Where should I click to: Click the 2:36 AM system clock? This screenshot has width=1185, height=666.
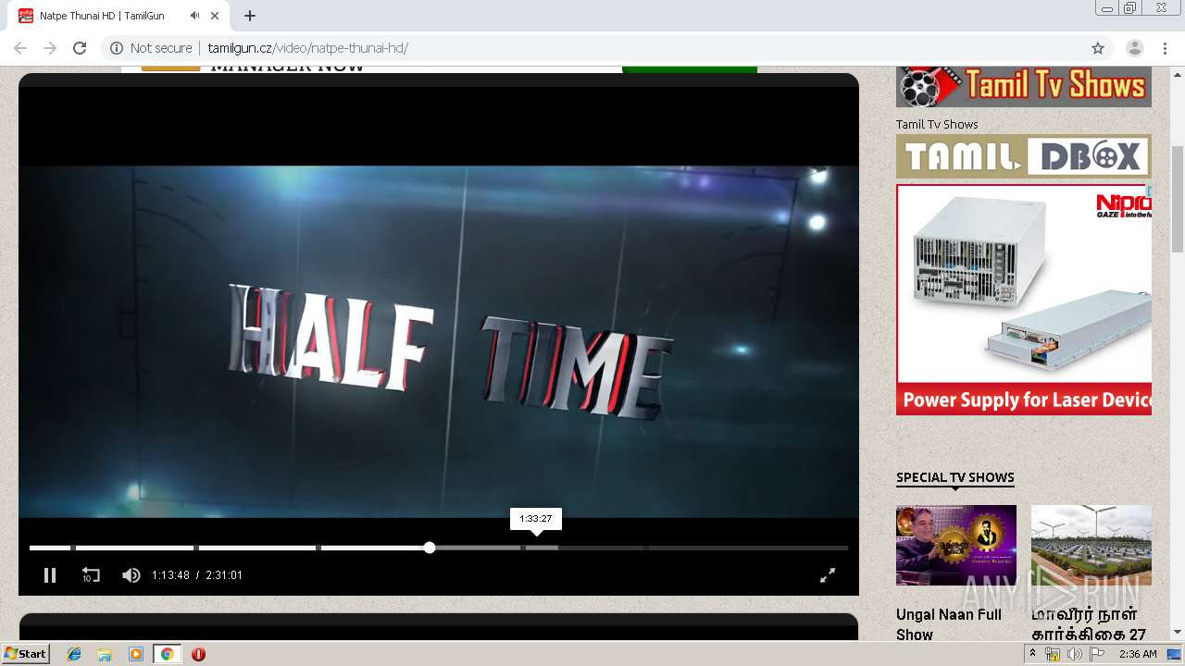point(1138,654)
